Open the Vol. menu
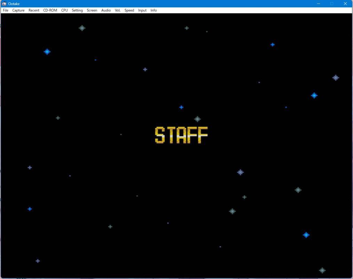Image resolution: width=353 pixels, height=279 pixels. (x=118, y=10)
